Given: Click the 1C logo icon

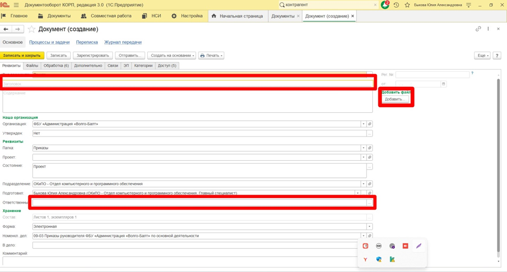Looking at the screenshot, I should (x=5, y=5).
